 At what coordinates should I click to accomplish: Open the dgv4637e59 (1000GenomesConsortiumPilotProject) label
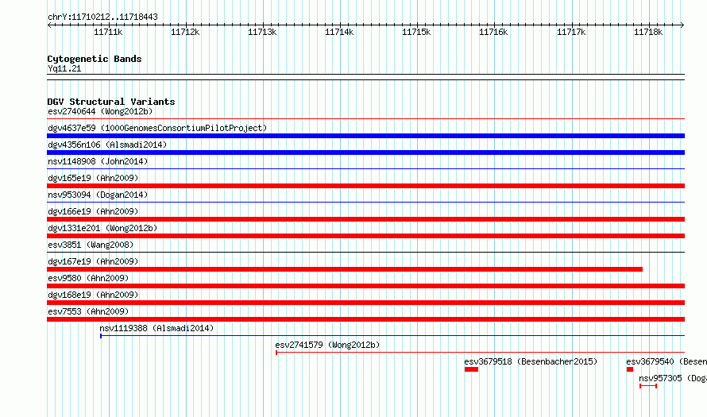coord(157,128)
